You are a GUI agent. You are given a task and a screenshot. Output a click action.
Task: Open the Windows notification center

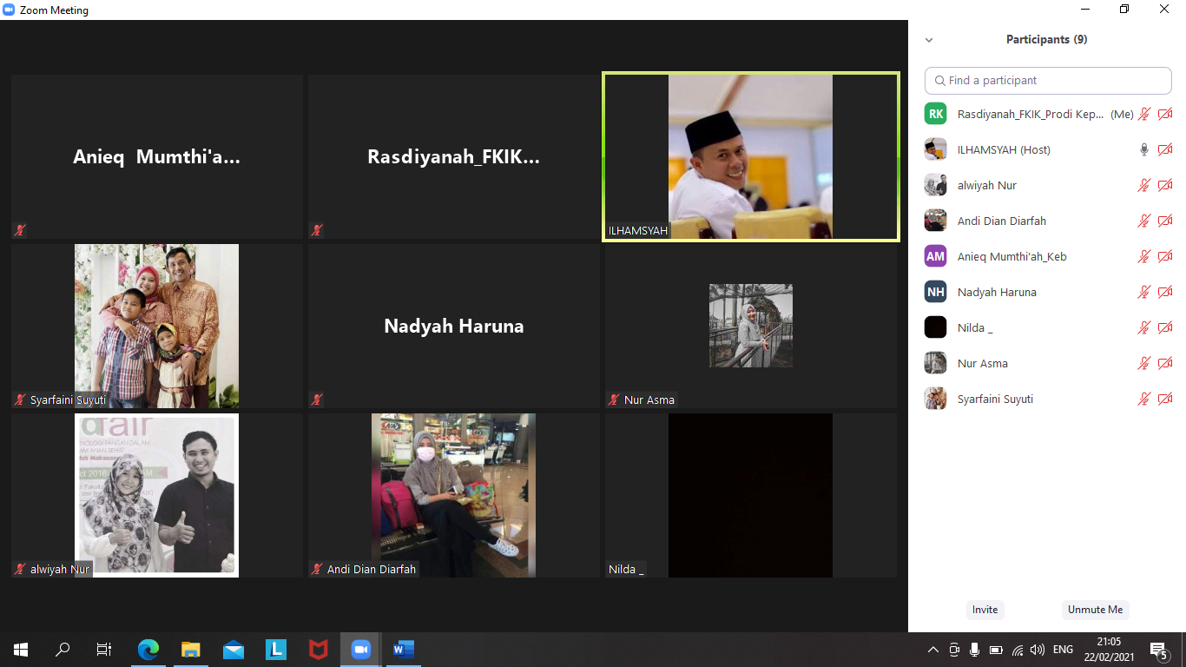[1158, 650]
